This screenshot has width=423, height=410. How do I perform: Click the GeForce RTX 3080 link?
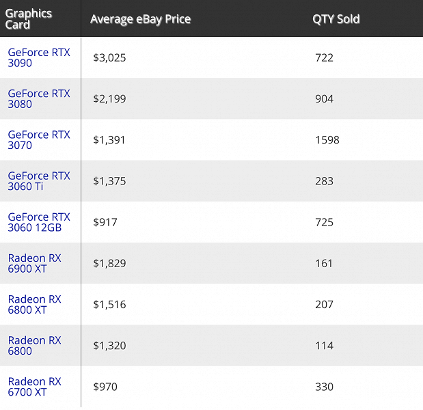point(39,98)
